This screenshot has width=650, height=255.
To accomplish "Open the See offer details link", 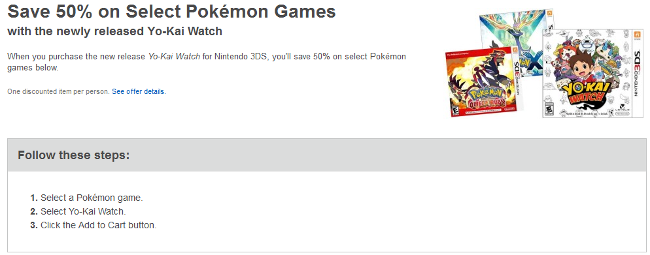I will (139, 92).
